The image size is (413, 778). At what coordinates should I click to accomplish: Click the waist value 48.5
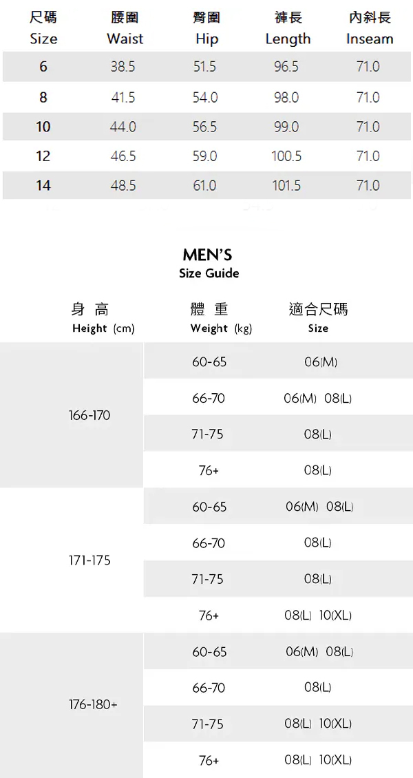point(123,186)
